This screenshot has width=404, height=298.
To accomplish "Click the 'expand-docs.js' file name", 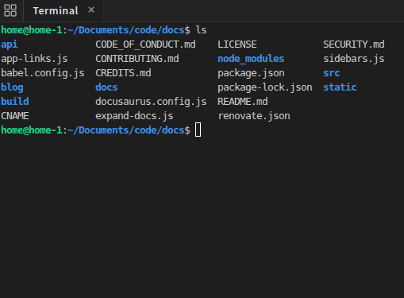I will (134, 116).
